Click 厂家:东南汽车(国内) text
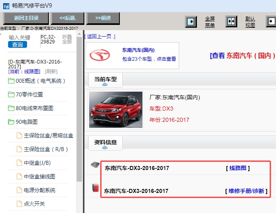This screenshot has width=276, height=213. coord(175,97)
